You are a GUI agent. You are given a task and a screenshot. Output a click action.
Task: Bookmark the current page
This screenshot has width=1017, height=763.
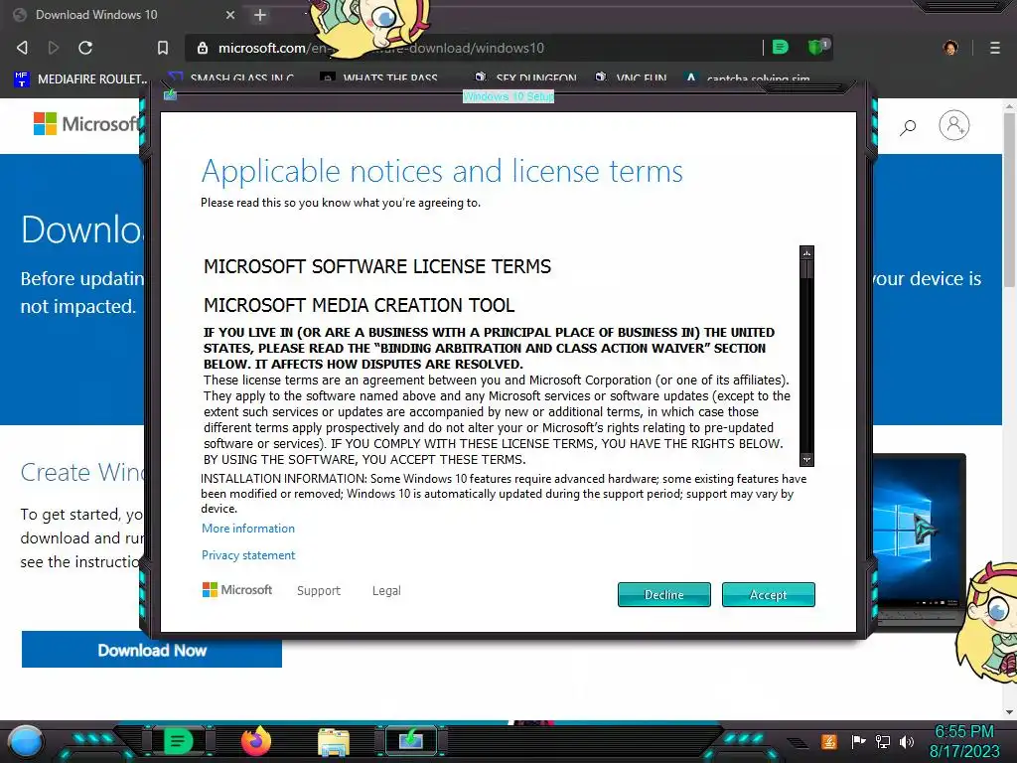click(x=163, y=48)
